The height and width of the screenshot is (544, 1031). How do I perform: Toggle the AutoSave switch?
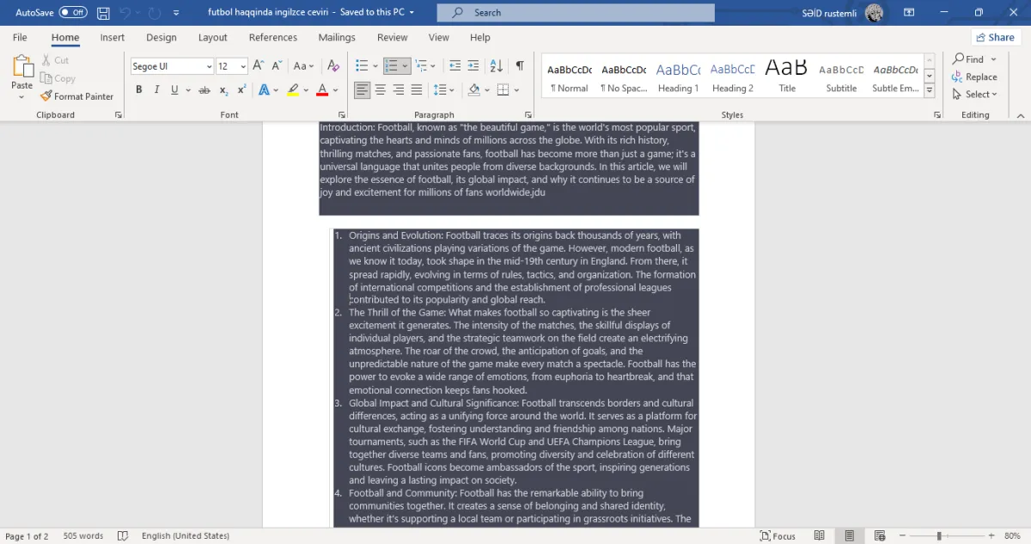(x=73, y=13)
